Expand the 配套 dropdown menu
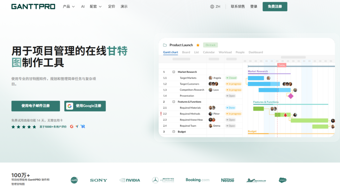This screenshot has height=189, width=340. 96,7
